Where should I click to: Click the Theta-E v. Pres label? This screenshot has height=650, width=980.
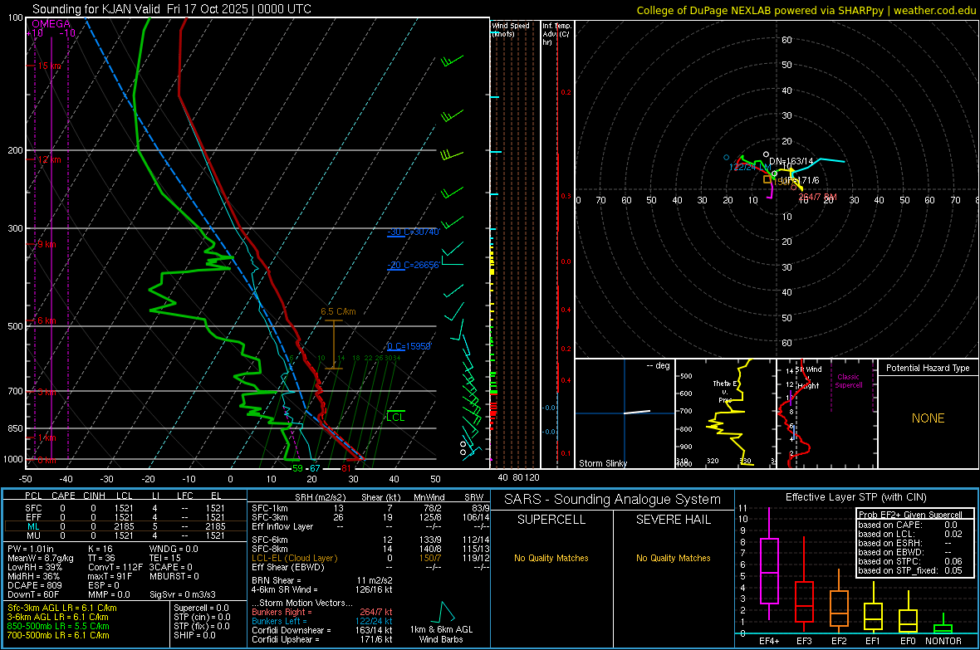coord(725,391)
